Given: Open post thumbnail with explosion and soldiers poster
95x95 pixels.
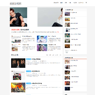Looking at the screenshot, I should coord(18,87).
